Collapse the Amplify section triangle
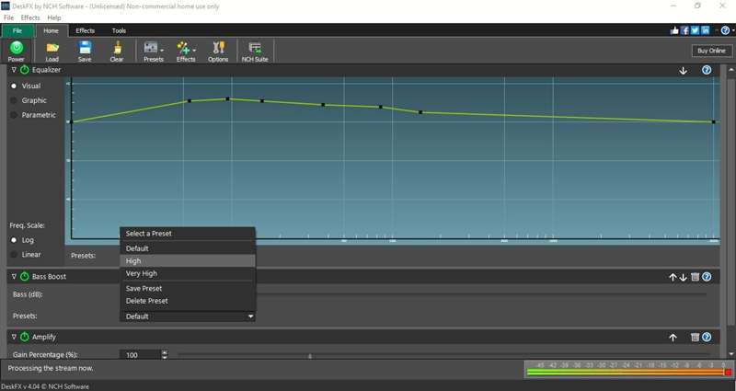The width and height of the screenshot is (736, 391). click(x=14, y=337)
